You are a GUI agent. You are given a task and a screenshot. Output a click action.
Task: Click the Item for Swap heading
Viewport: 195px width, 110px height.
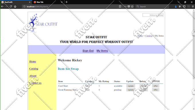[x=68, y=69]
